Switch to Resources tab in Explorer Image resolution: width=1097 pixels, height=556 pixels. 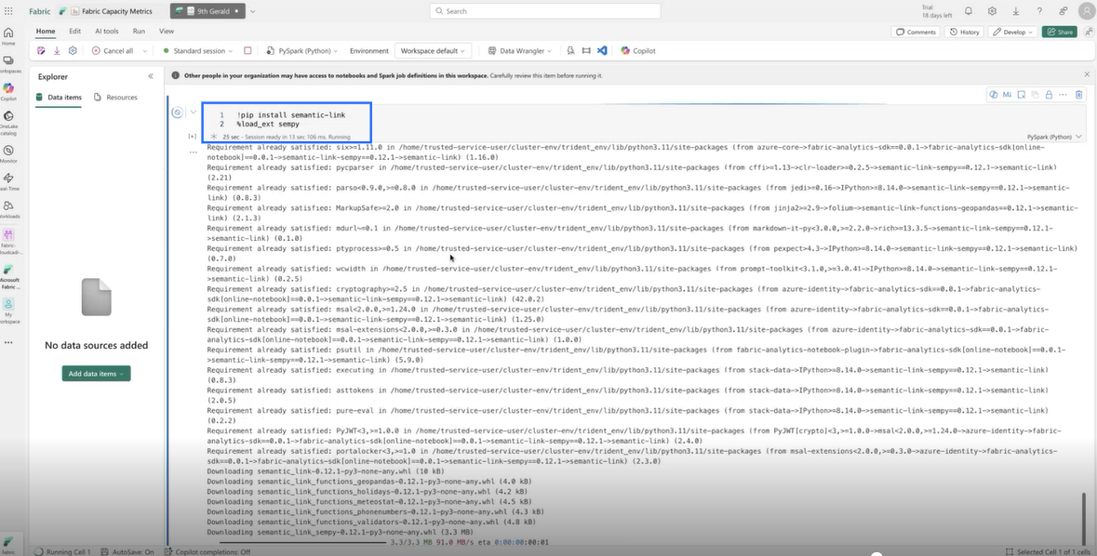tap(116, 97)
